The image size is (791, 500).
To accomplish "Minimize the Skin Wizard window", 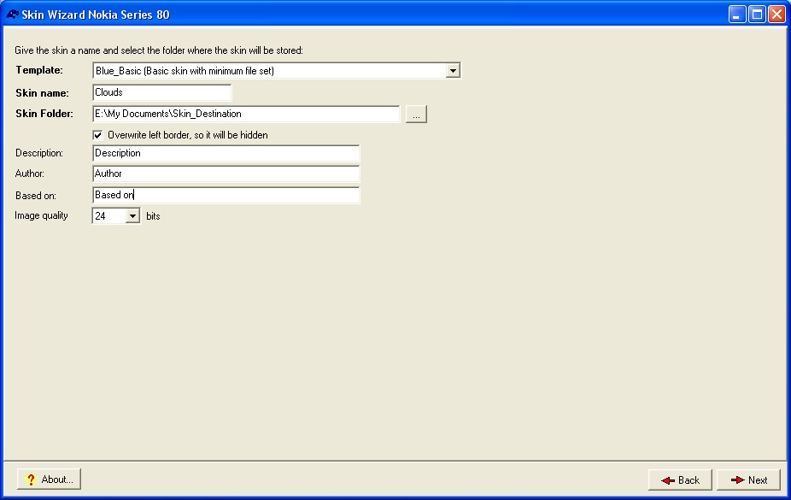I will [x=737, y=15].
